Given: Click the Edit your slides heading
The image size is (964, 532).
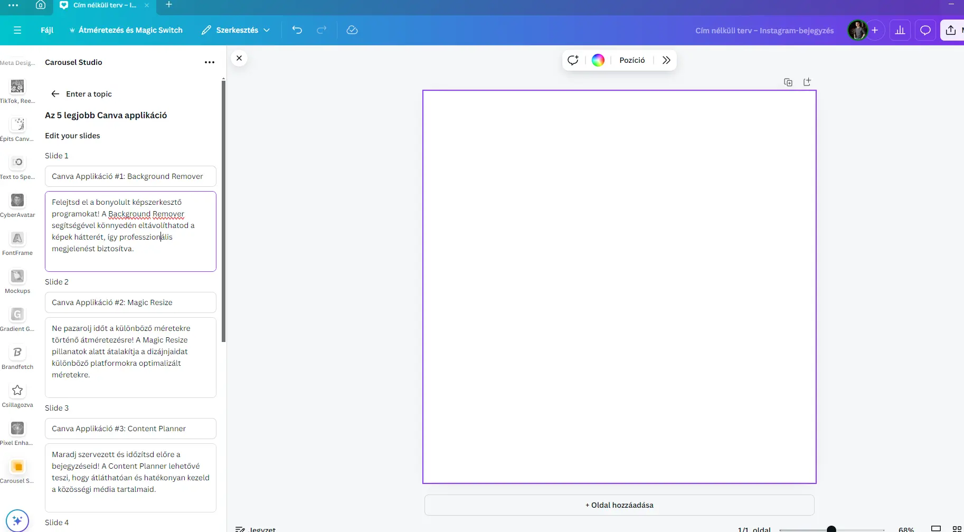Looking at the screenshot, I should coord(72,136).
